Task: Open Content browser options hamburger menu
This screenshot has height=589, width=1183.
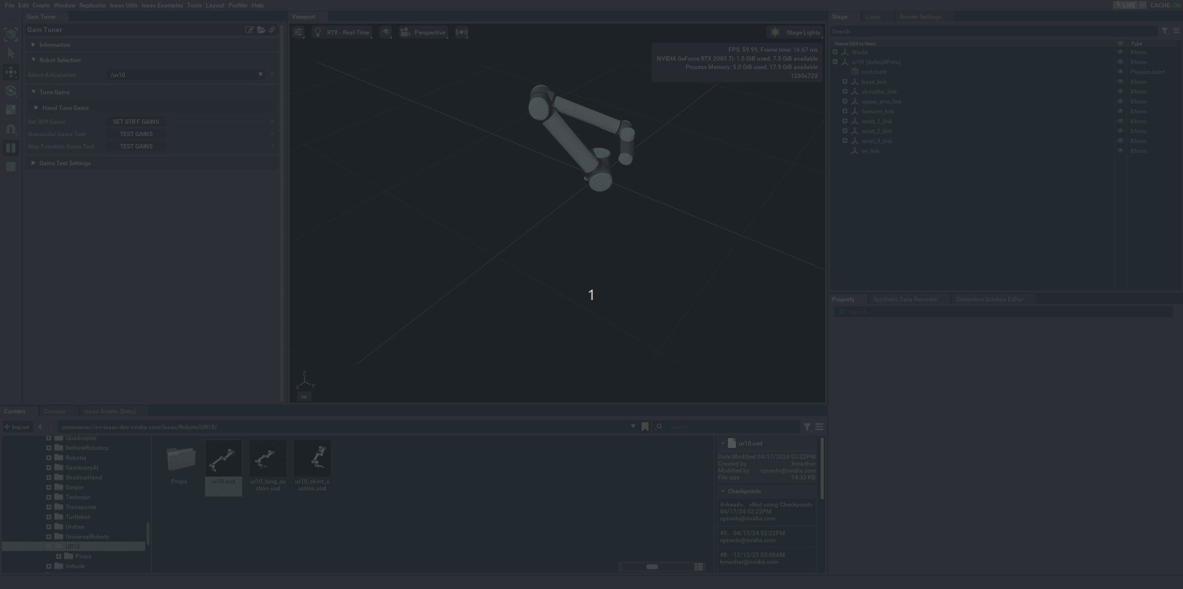Action: [x=819, y=427]
